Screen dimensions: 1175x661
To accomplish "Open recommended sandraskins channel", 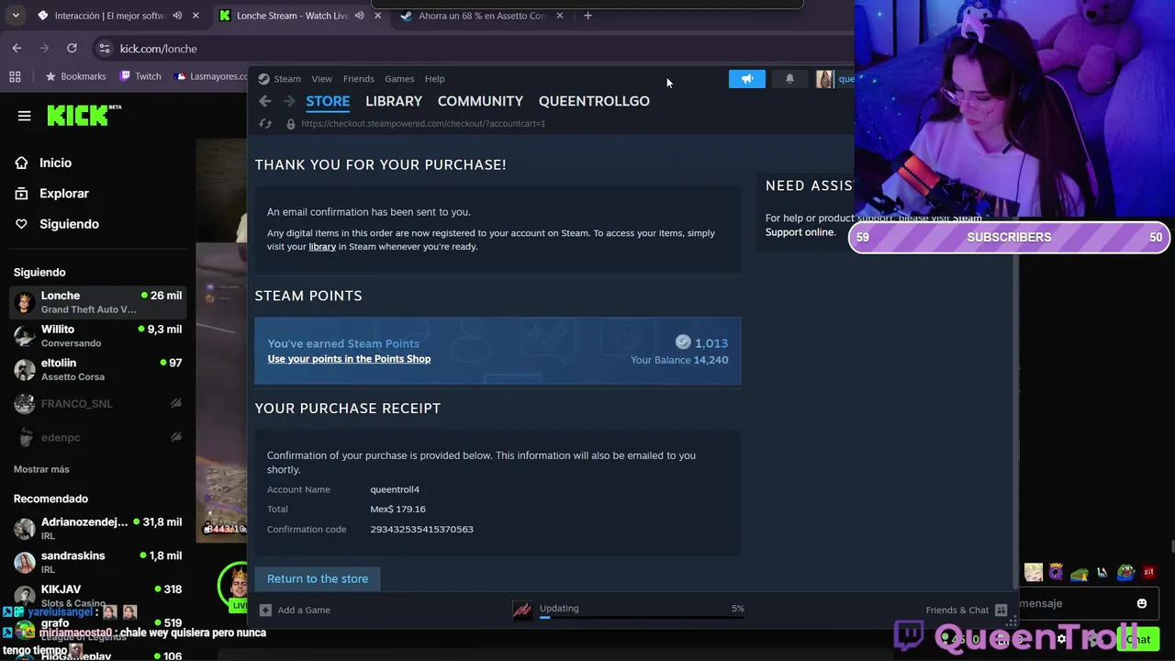I will (x=97, y=562).
